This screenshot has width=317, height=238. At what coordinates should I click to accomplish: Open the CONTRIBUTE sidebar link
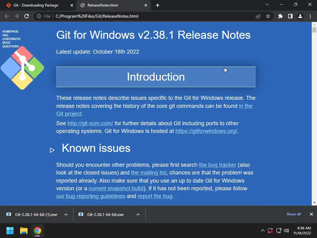11,39
